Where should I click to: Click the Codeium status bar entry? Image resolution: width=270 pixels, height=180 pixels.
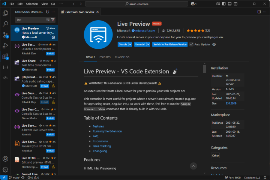252,178
